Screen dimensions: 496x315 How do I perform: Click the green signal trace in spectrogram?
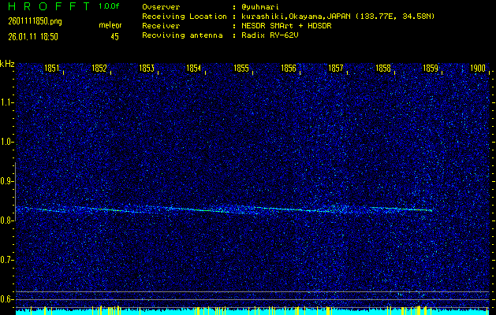pos(237,210)
